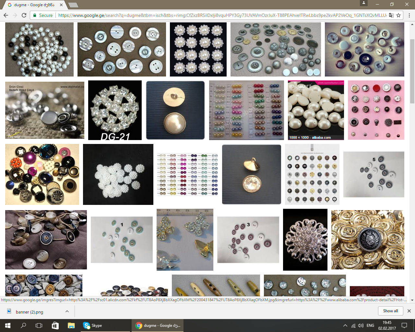Switch to Skype in the taskbar
This screenshot has height=332, width=415.
click(105, 326)
